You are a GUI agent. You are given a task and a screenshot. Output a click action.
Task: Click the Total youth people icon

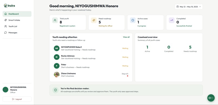(x=55, y=20)
